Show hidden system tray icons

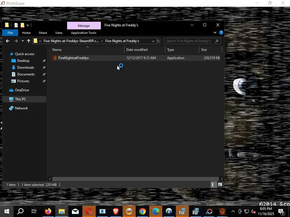coord(233,211)
